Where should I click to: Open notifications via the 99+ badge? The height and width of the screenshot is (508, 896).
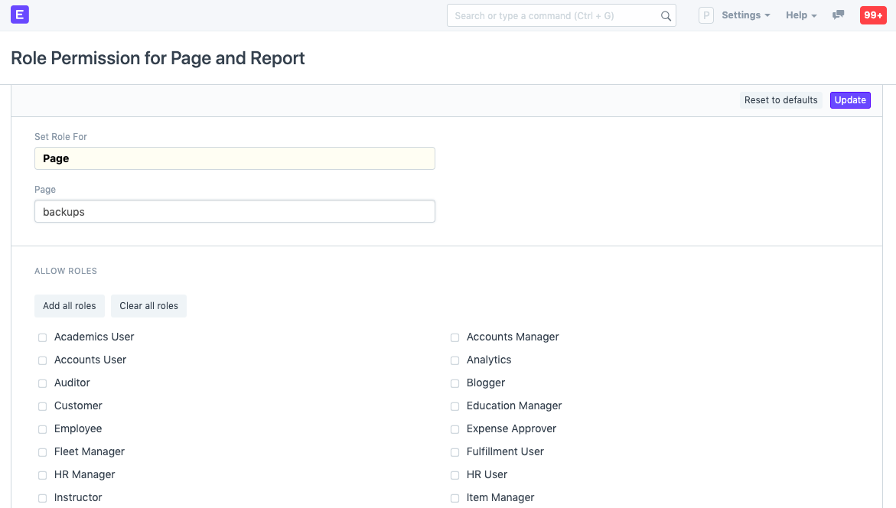tap(872, 15)
